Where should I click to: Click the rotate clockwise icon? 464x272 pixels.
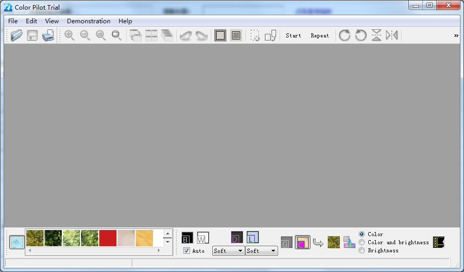[344, 35]
